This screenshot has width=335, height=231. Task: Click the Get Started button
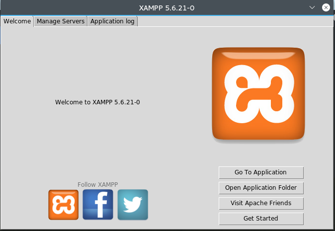pos(261,219)
